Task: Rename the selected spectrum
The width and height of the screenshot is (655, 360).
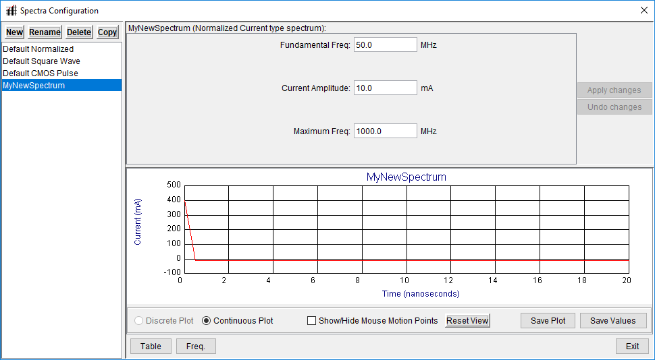Action: (x=45, y=32)
